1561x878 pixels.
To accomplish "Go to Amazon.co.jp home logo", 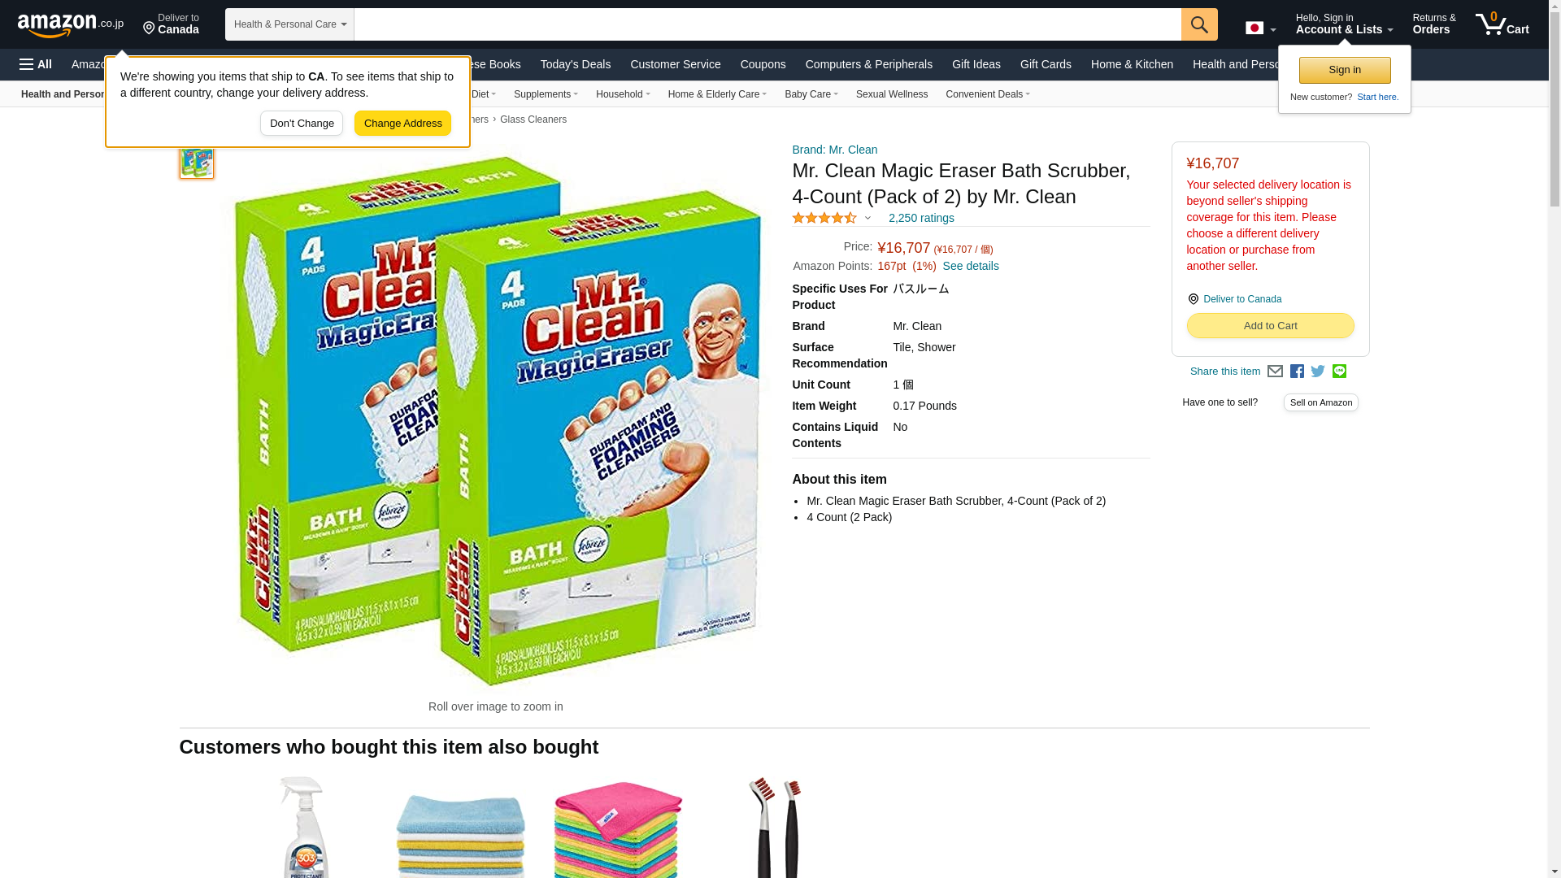I will tap(71, 24).
